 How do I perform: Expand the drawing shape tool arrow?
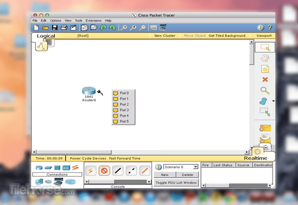click(273, 101)
